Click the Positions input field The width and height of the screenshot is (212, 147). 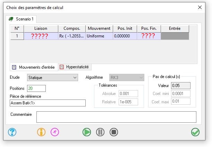point(36,88)
